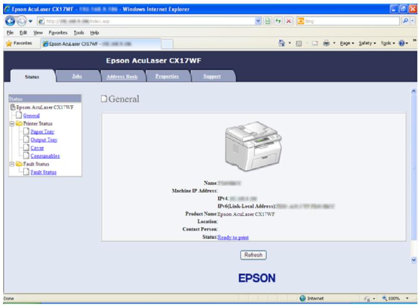419x305 pixels.
Task: Click the EPSON logo
Action: (x=257, y=278)
